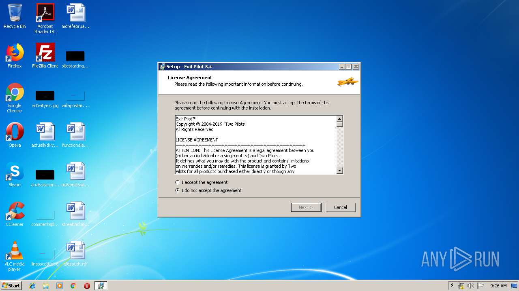Launch Firefox from the desktop
Screen dimensions: 519x291
[x=15, y=56]
